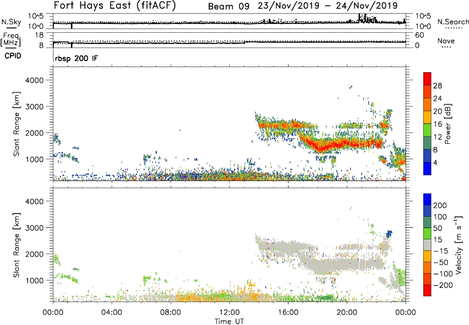Click the '2000' tick on the velocity panel
The image size is (469, 325).
[35, 254]
